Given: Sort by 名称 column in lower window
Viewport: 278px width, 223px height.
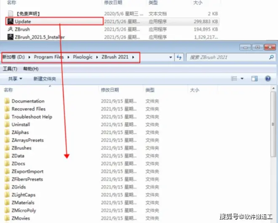Looking at the screenshot, I should pyautogui.click(x=8, y=90).
